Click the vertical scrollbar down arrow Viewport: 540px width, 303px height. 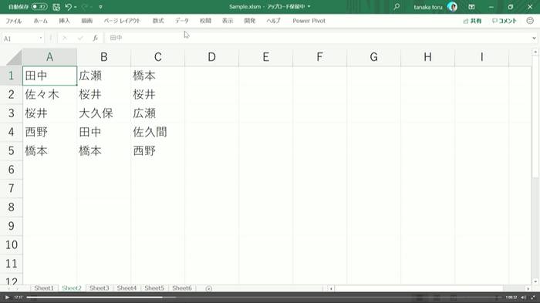(535, 281)
